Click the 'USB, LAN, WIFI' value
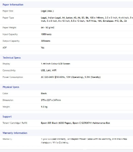The image size is (133, 152). point(49,70)
